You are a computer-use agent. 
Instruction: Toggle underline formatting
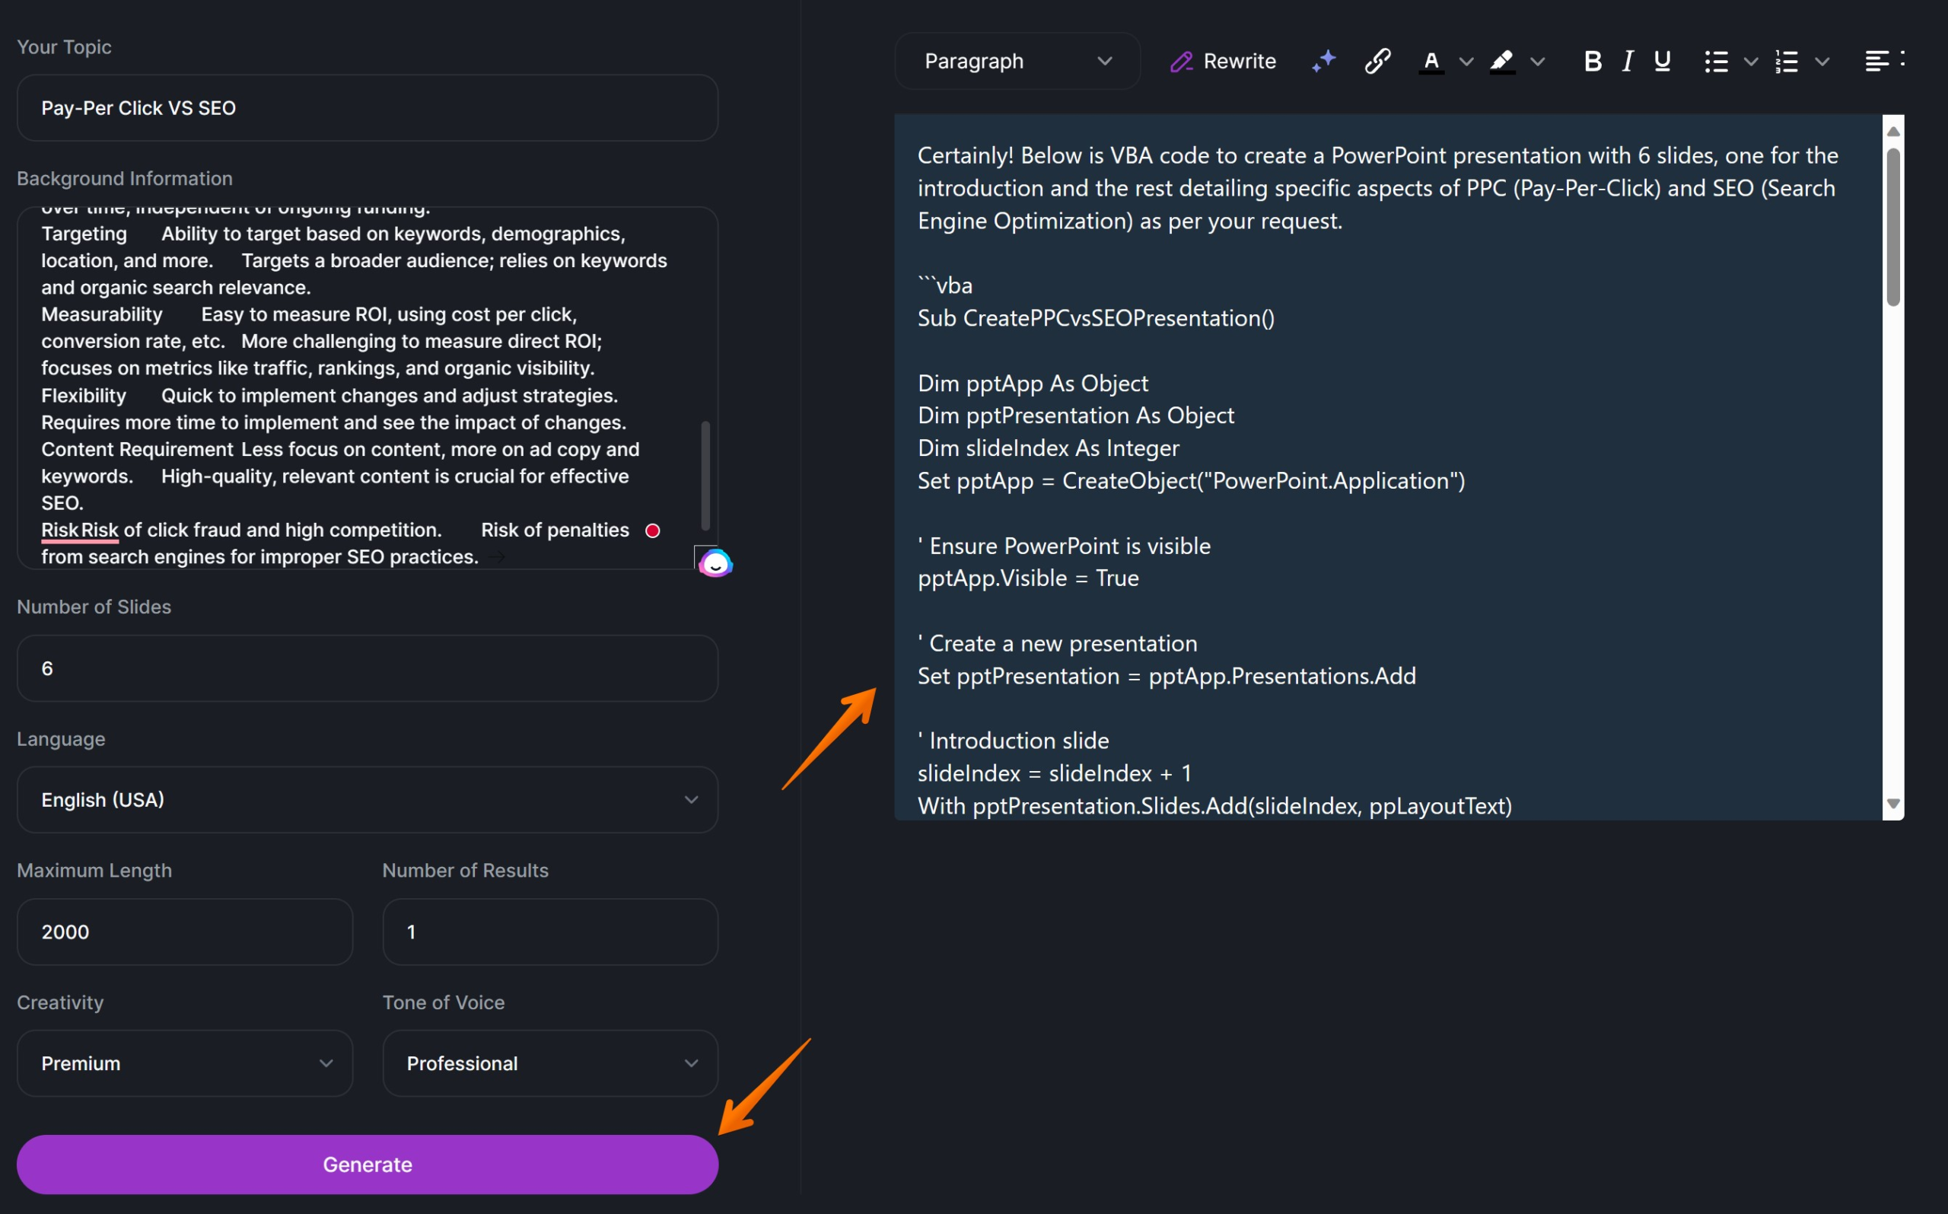click(1662, 61)
